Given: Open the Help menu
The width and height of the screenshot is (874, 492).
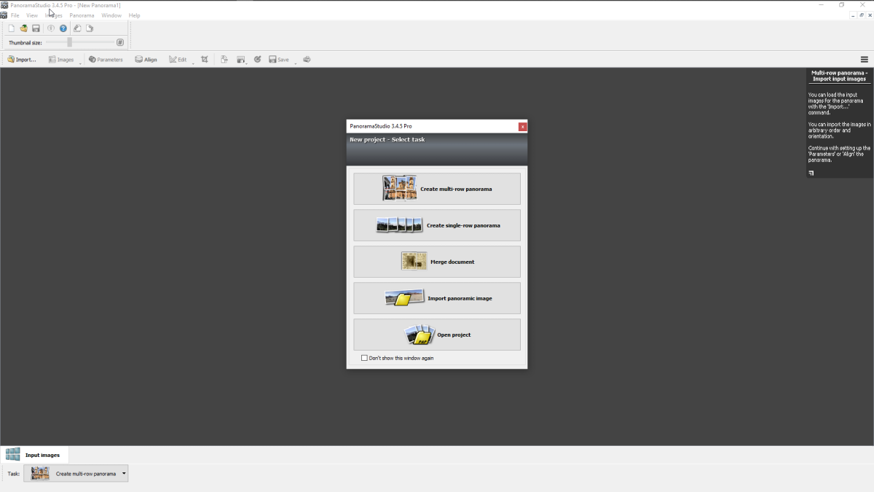Looking at the screenshot, I should pos(134,15).
